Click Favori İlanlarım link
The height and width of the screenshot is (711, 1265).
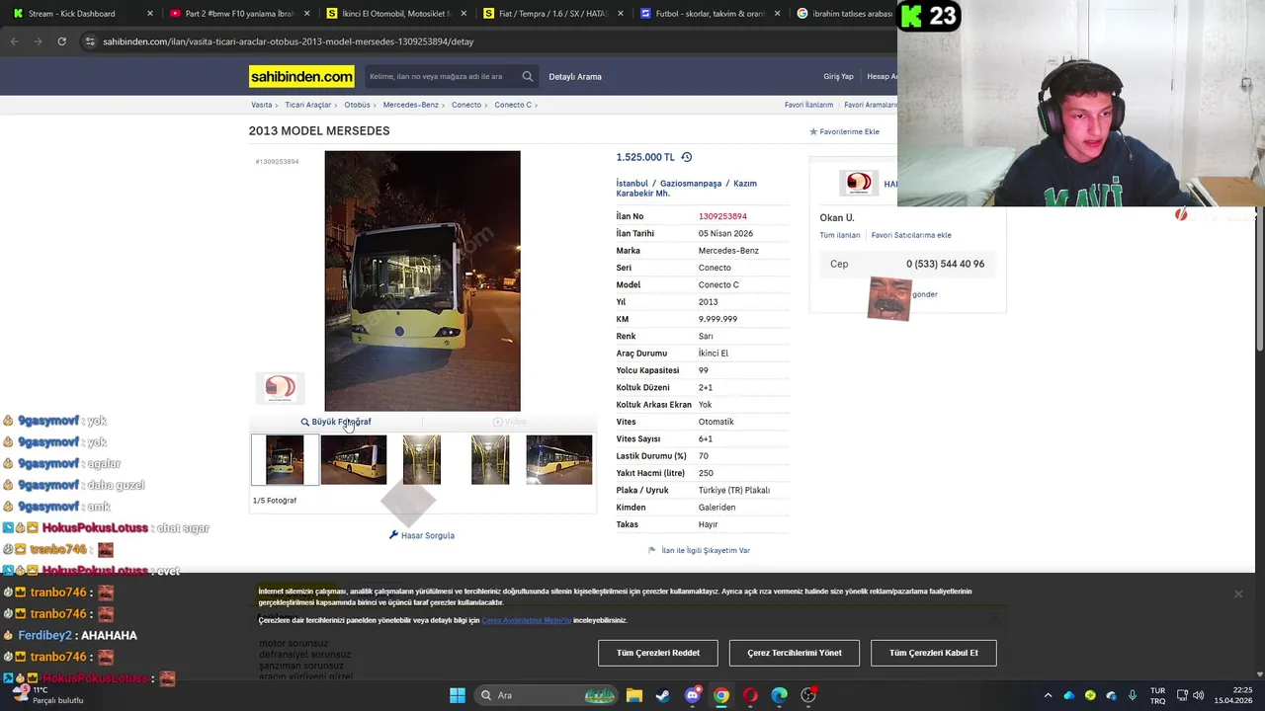point(808,105)
